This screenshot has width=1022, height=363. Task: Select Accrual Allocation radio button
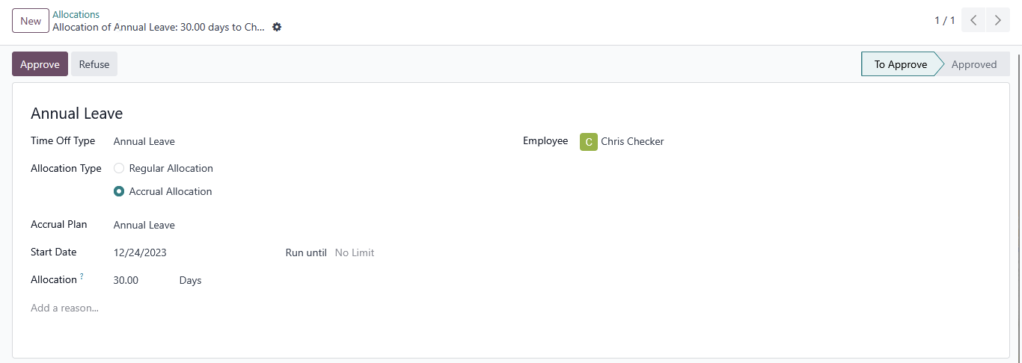tap(119, 191)
